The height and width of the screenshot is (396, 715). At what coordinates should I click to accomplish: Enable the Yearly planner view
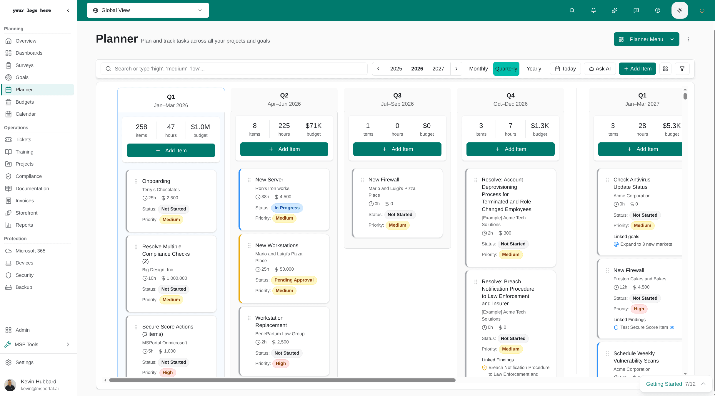click(534, 68)
